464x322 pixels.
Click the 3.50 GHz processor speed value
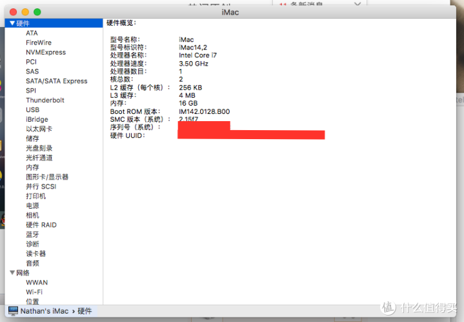tap(194, 64)
